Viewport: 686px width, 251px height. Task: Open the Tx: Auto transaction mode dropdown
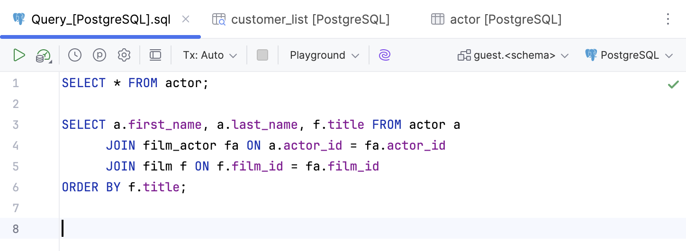210,55
